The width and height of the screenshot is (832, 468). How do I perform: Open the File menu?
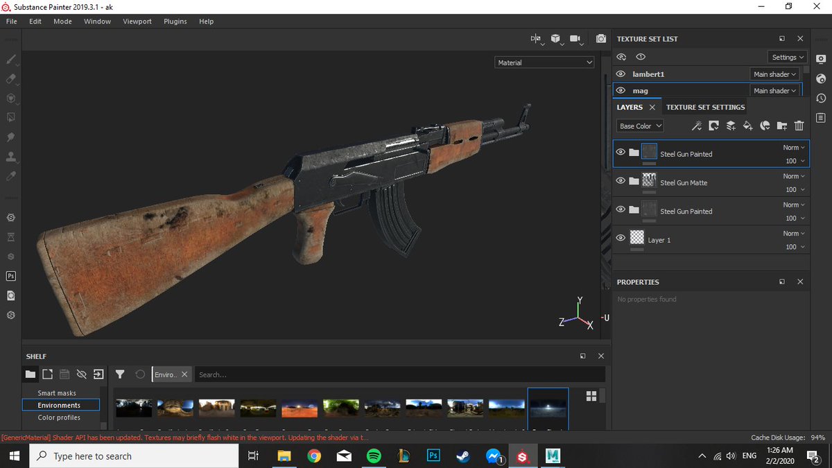click(x=12, y=21)
